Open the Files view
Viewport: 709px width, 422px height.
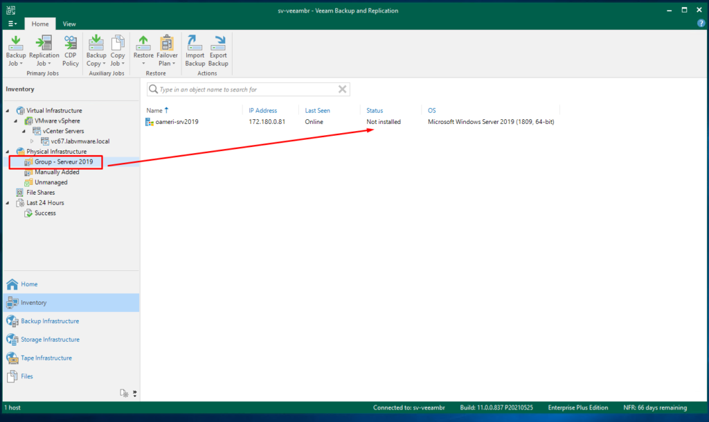click(x=28, y=376)
